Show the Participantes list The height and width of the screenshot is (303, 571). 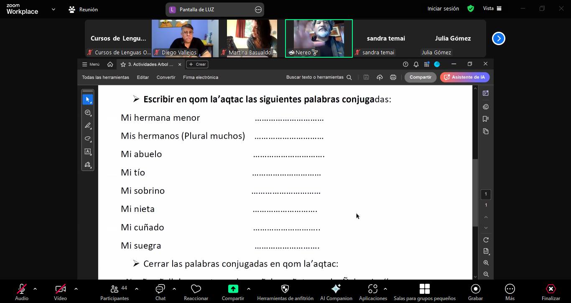[115, 291]
